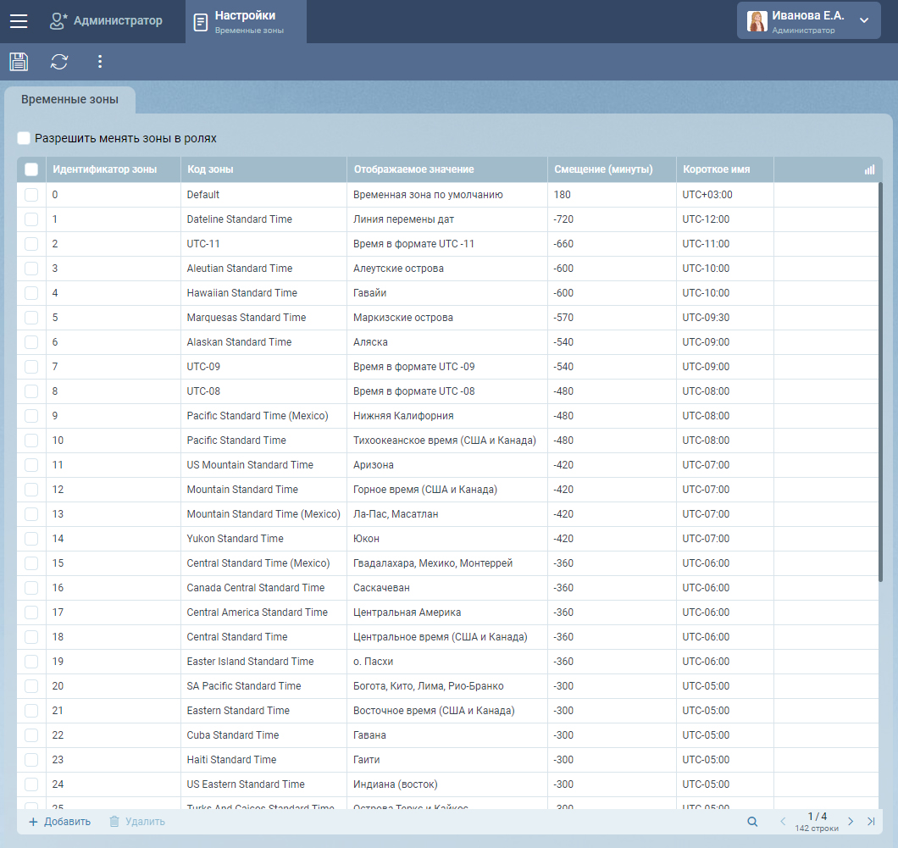Click the 'Удалить' button
Screen dimensions: 898x848
click(136, 821)
